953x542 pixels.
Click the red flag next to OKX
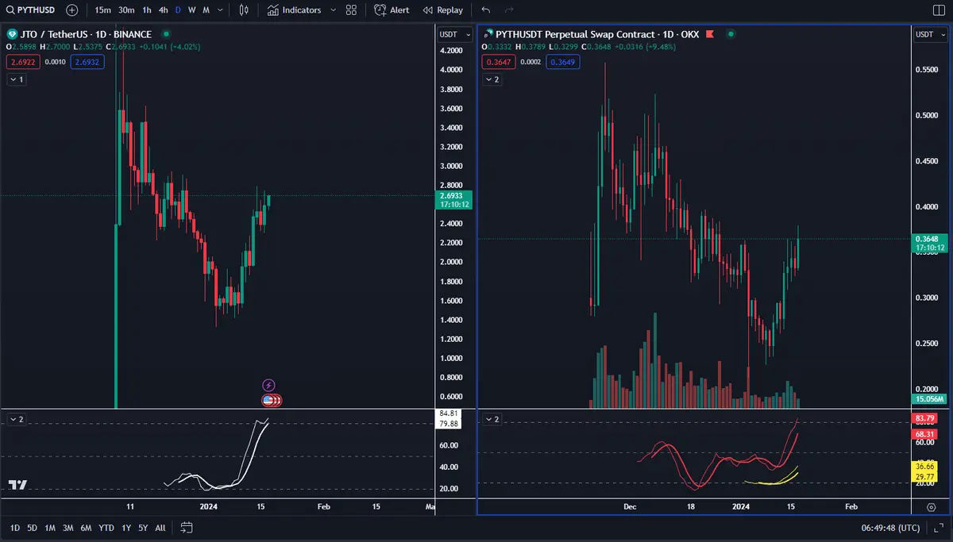[709, 35]
